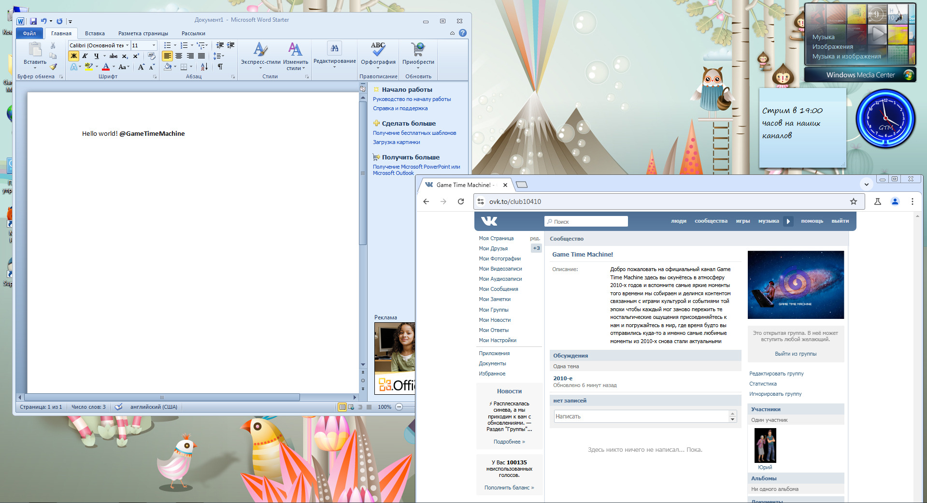Viewport: 927px width, 503px height.
Task: Click the browser page reload icon
Action: tap(461, 201)
